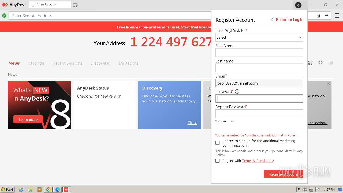Click the network icon in system tray
Screen dimensions: 343x193
pyautogui.click(x=311, y=190)
